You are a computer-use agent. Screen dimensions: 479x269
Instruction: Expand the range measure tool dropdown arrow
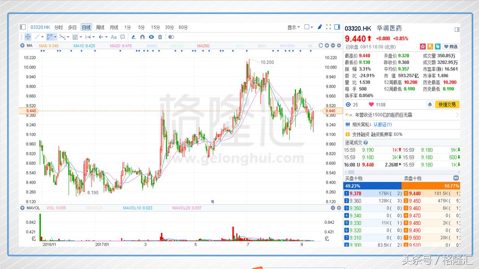coord(81,37)
